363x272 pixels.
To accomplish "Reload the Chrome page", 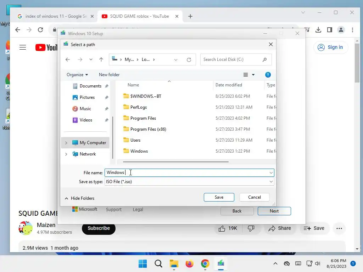I will 40,30.
